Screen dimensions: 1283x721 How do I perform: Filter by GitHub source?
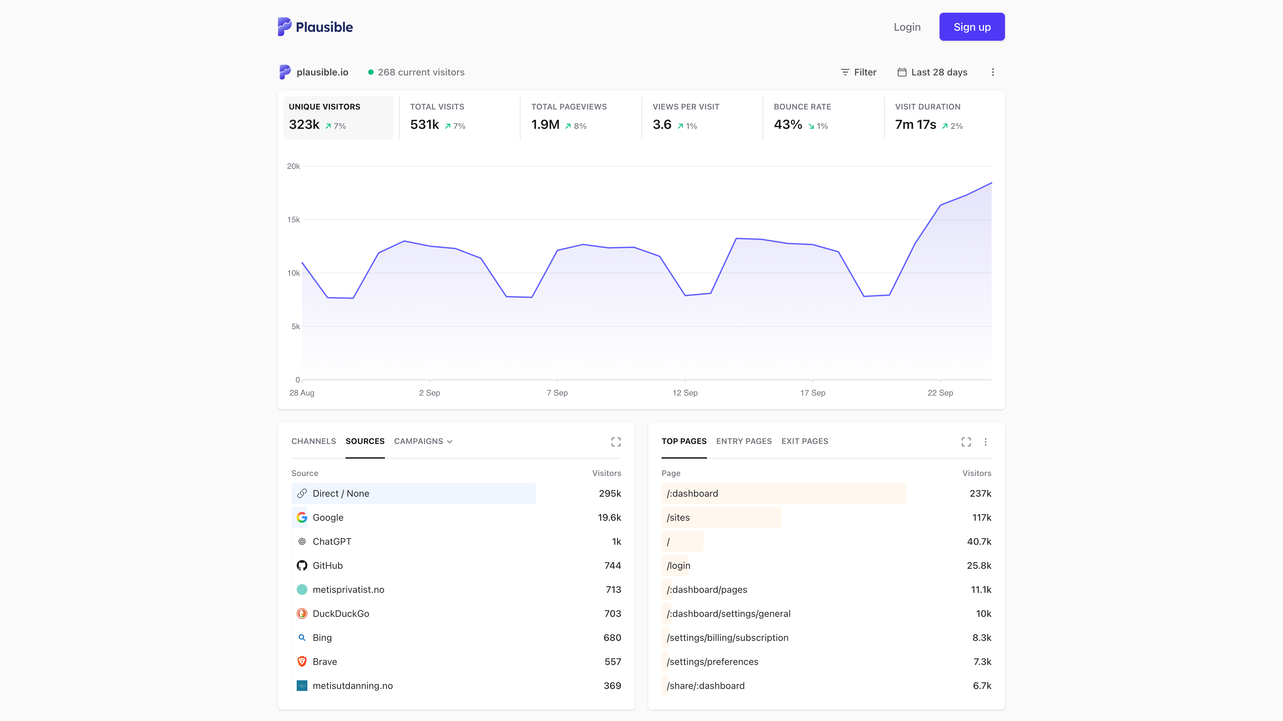point(327,565)
